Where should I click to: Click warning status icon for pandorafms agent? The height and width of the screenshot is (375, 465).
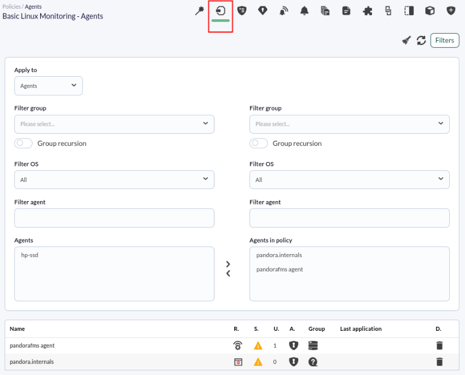pos(258,345)
